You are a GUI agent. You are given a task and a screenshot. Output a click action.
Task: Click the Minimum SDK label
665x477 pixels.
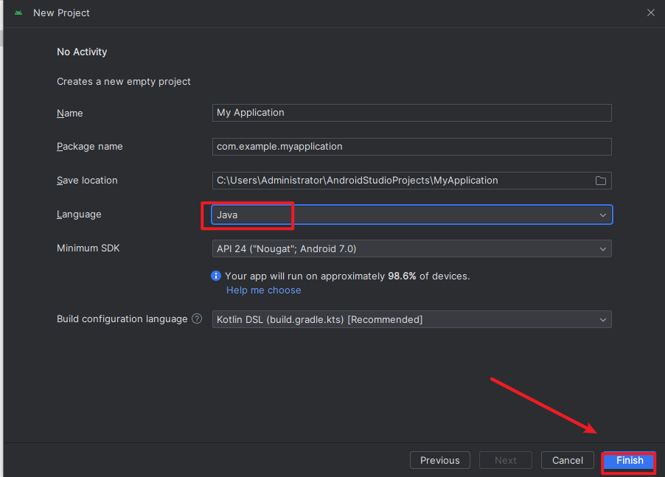(88, 248)
